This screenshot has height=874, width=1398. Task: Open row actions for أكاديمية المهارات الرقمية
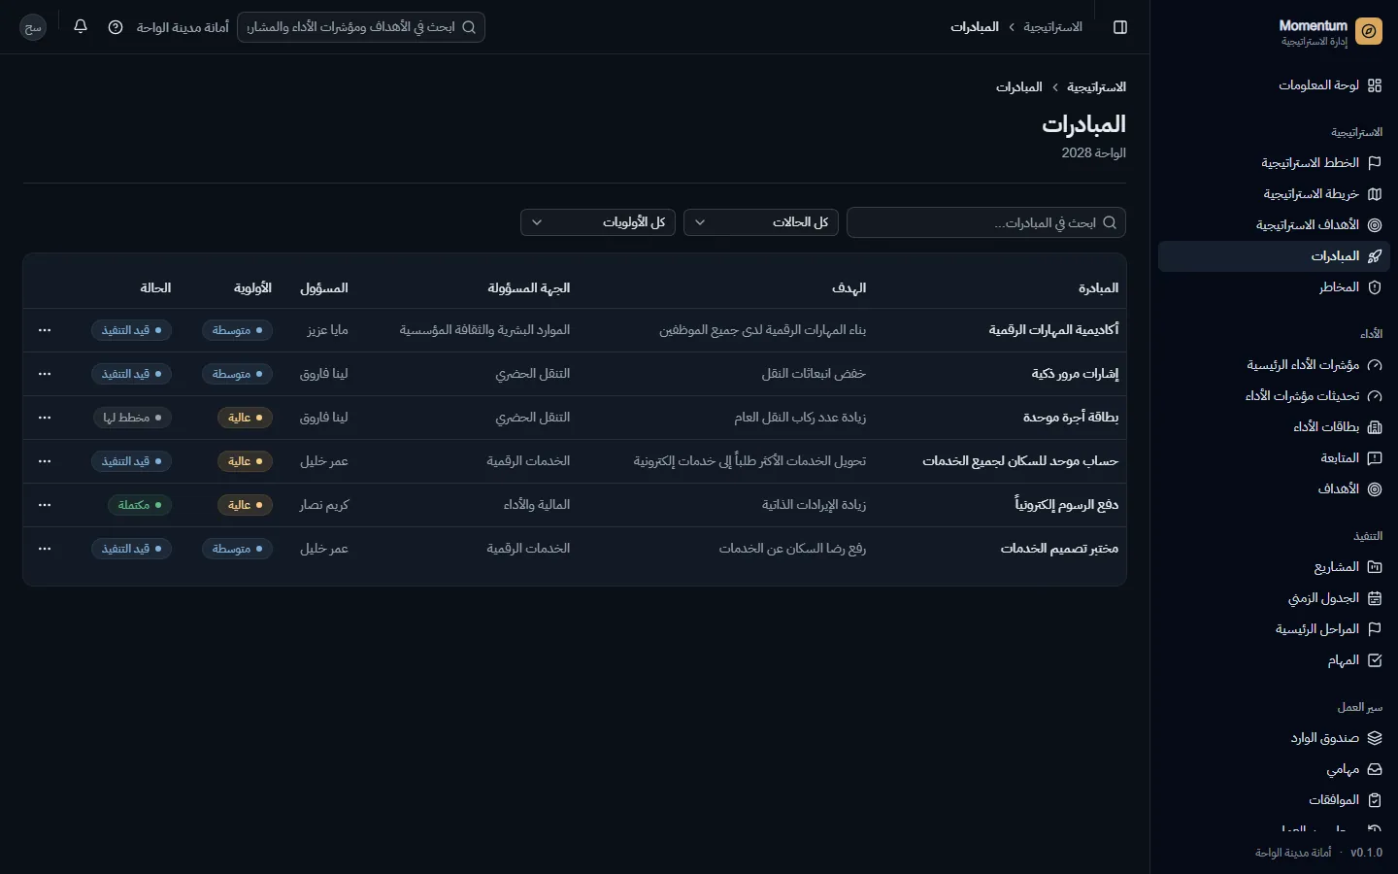(45, 330)
